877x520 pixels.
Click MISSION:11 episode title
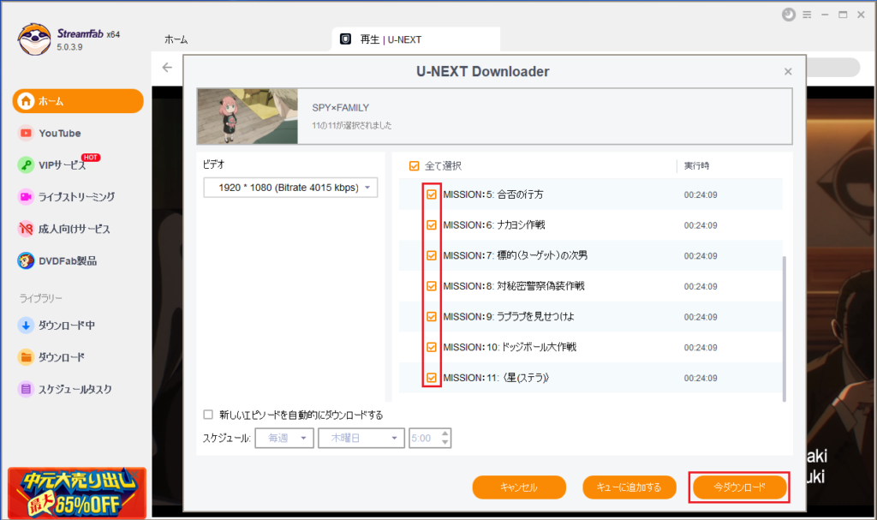click(x=496, y=379)
